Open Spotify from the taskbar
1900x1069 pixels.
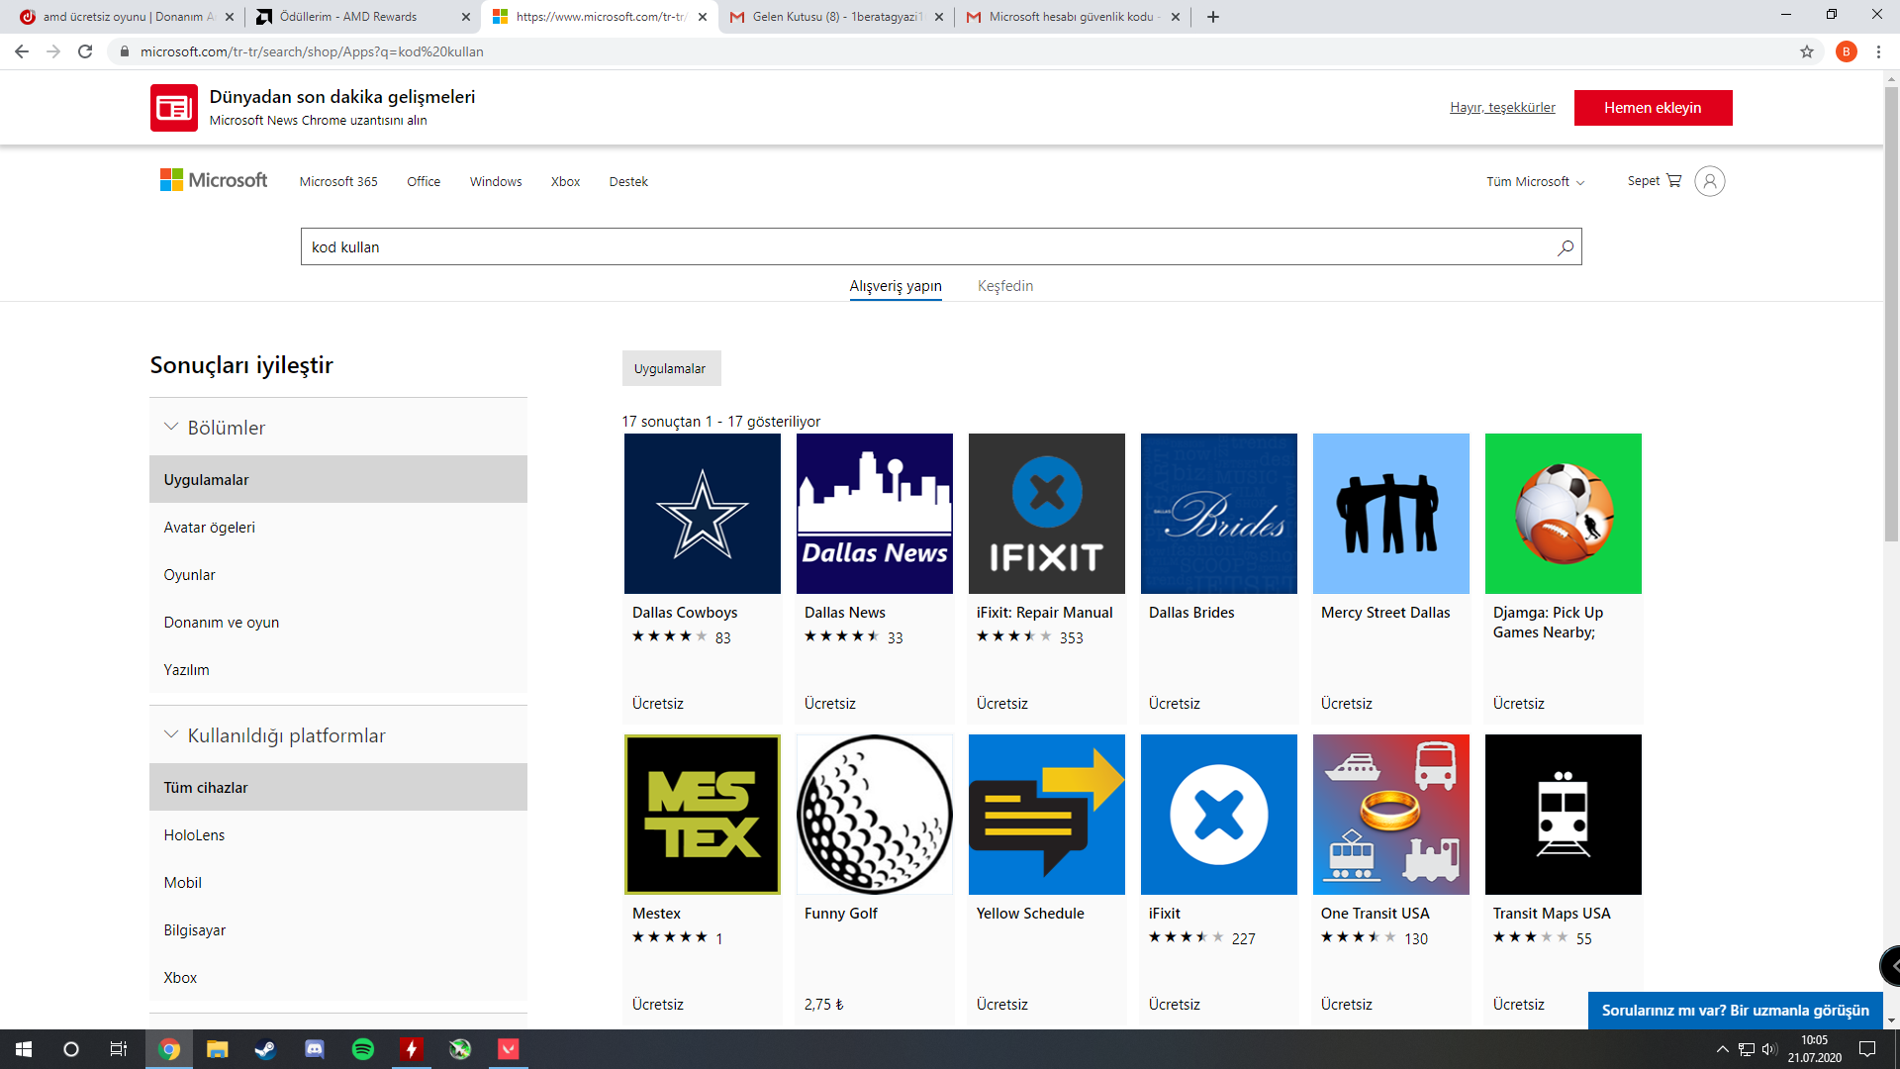pos(363,1049)
